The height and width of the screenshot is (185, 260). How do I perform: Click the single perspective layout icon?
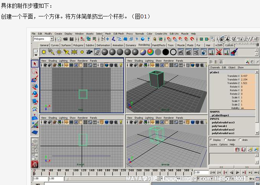click(x=35, y=142)
